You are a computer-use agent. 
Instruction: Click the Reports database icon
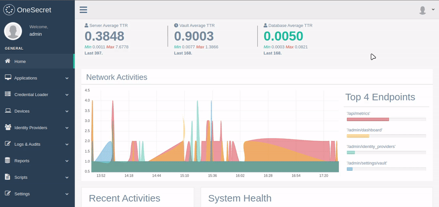tap(8, 161)
